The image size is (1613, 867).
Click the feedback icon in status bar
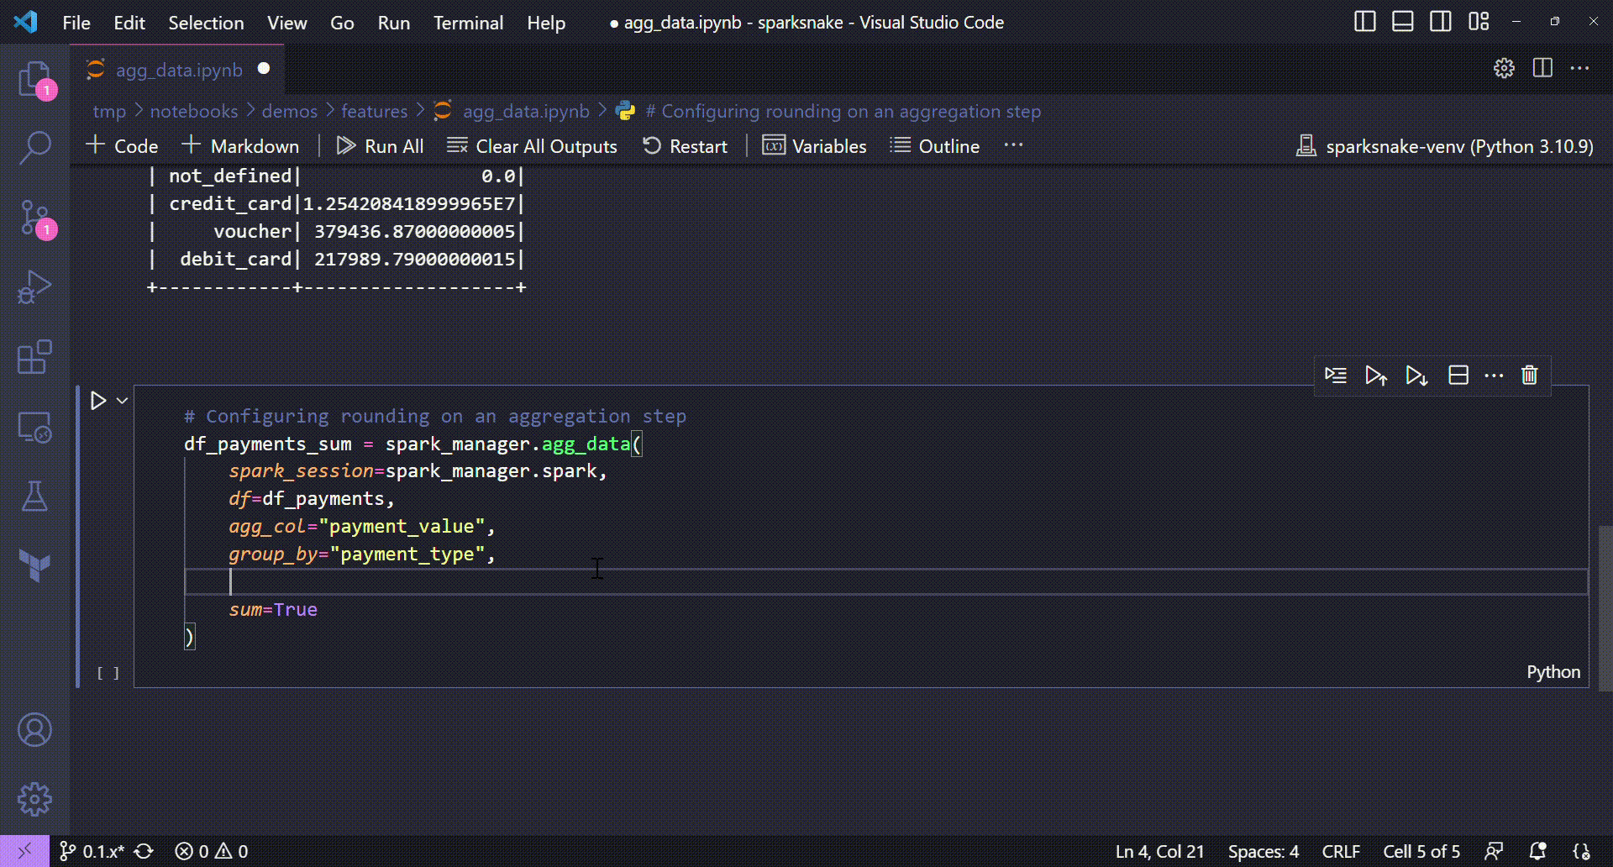(x=1494, y=851)
